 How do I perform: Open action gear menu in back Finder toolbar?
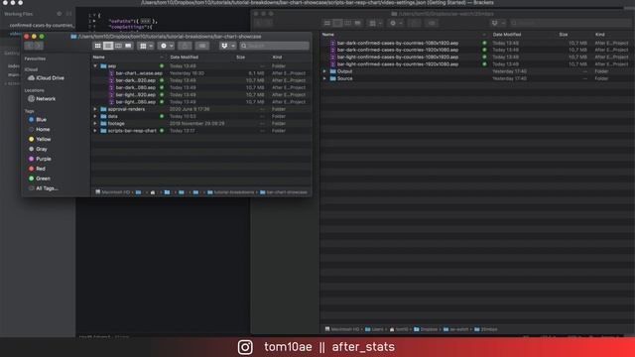pyautogui.click(x=396, y=23)
